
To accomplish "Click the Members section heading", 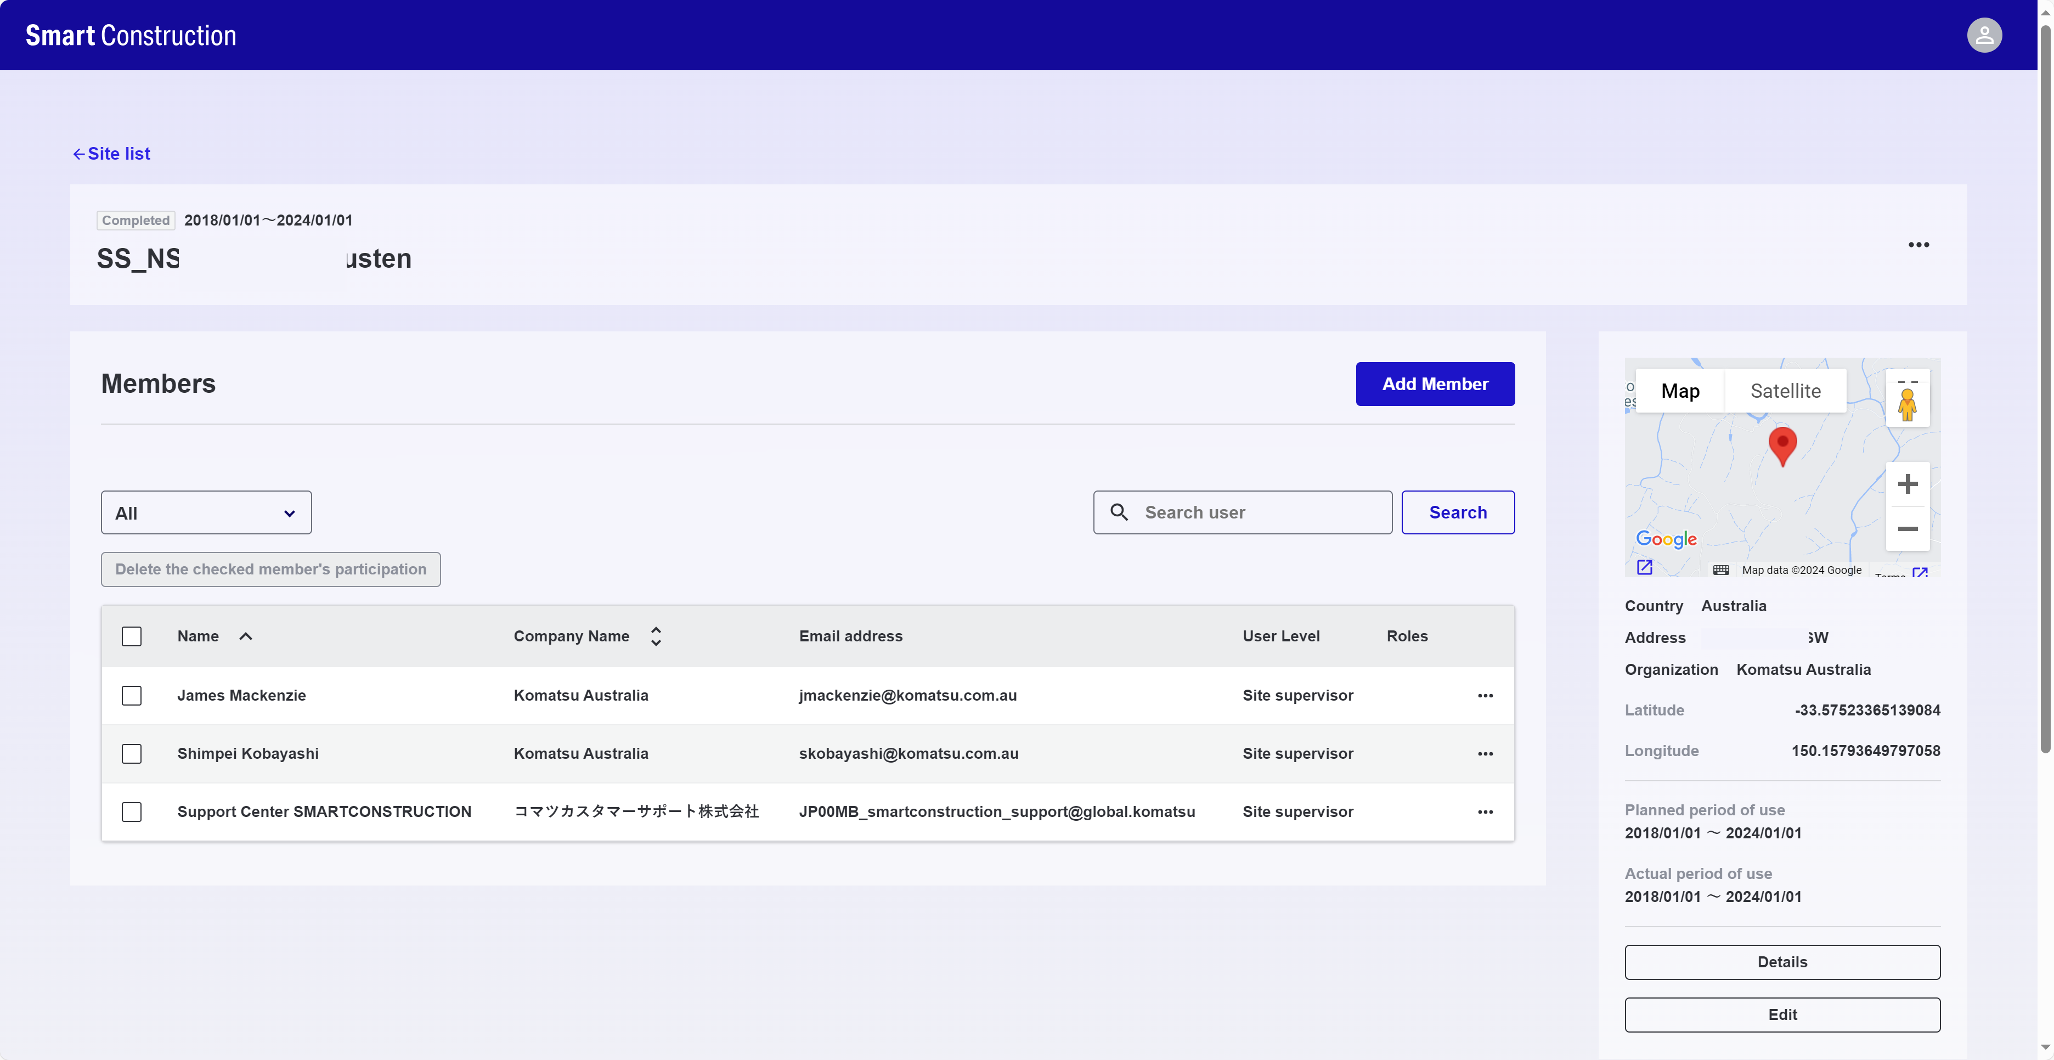I will tap(158, 385).
